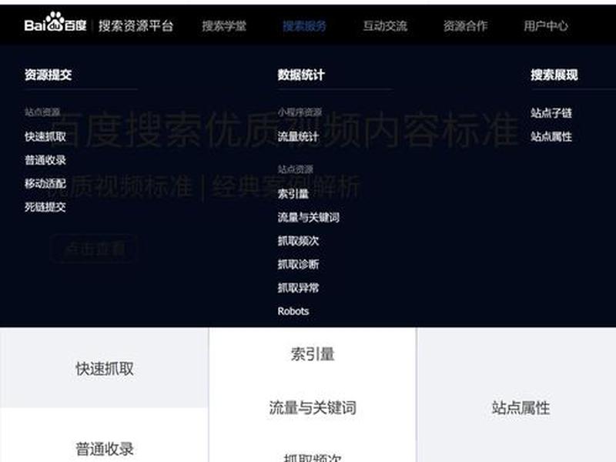Choose 普通收录 under 资源提交
This screenshot has height=462, width=616.
[x=45, y=160]
